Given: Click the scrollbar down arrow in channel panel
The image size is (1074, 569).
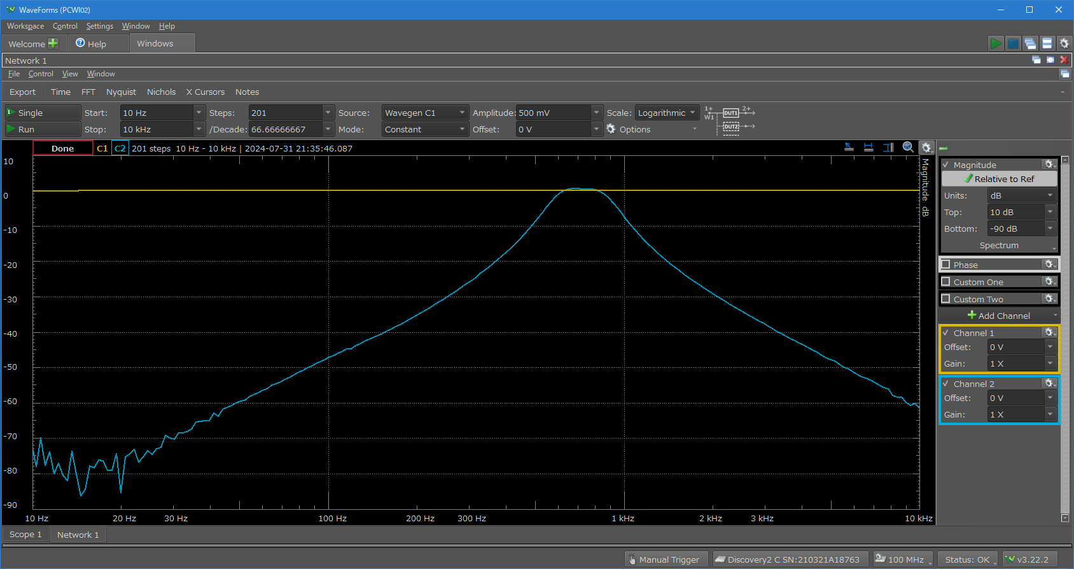Looking at the screenshot, I should tap(1065, 518).
